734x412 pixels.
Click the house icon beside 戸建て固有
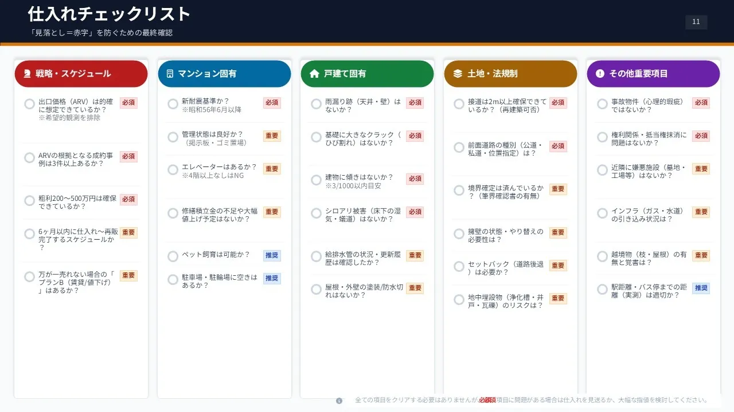click(x=314, y=74)
